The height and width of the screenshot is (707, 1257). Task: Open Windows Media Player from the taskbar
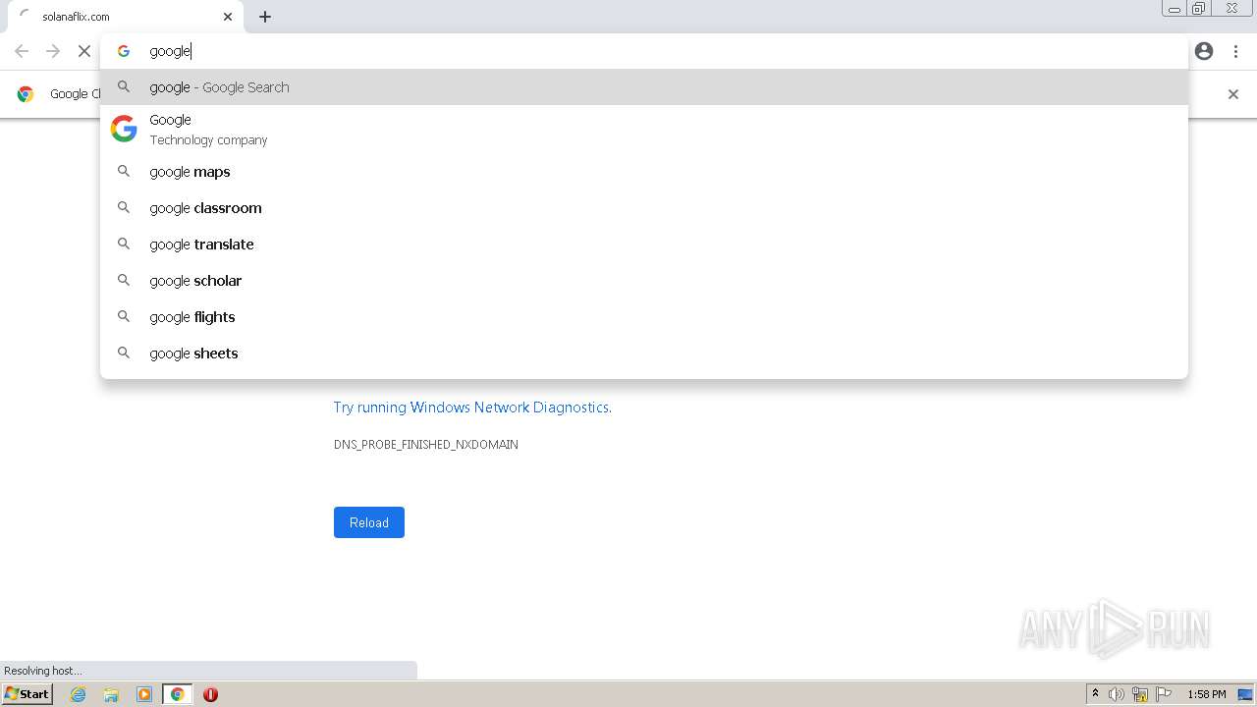tap(144, 694)
